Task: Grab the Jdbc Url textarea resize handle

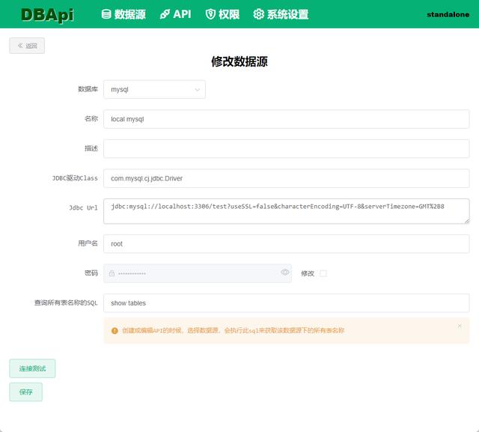Action: click(467, 221)
